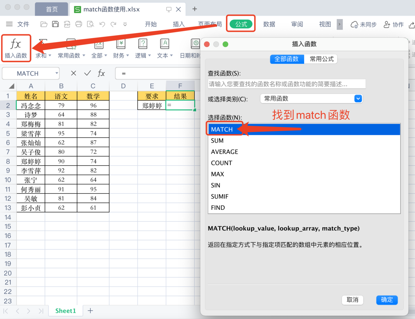Switch to the 插入 ribbon tab
The width and height of the screenshot is (415, 319).
click(x=179, y=24)
